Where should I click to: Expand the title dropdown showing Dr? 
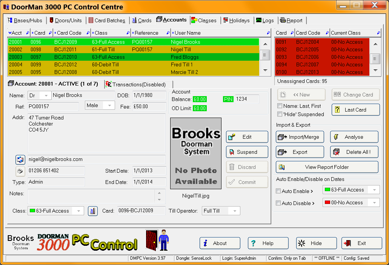[39, 95]
